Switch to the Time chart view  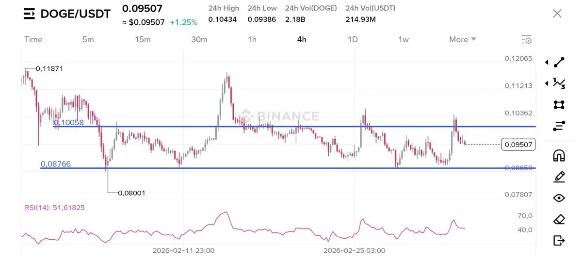[33, 40]
